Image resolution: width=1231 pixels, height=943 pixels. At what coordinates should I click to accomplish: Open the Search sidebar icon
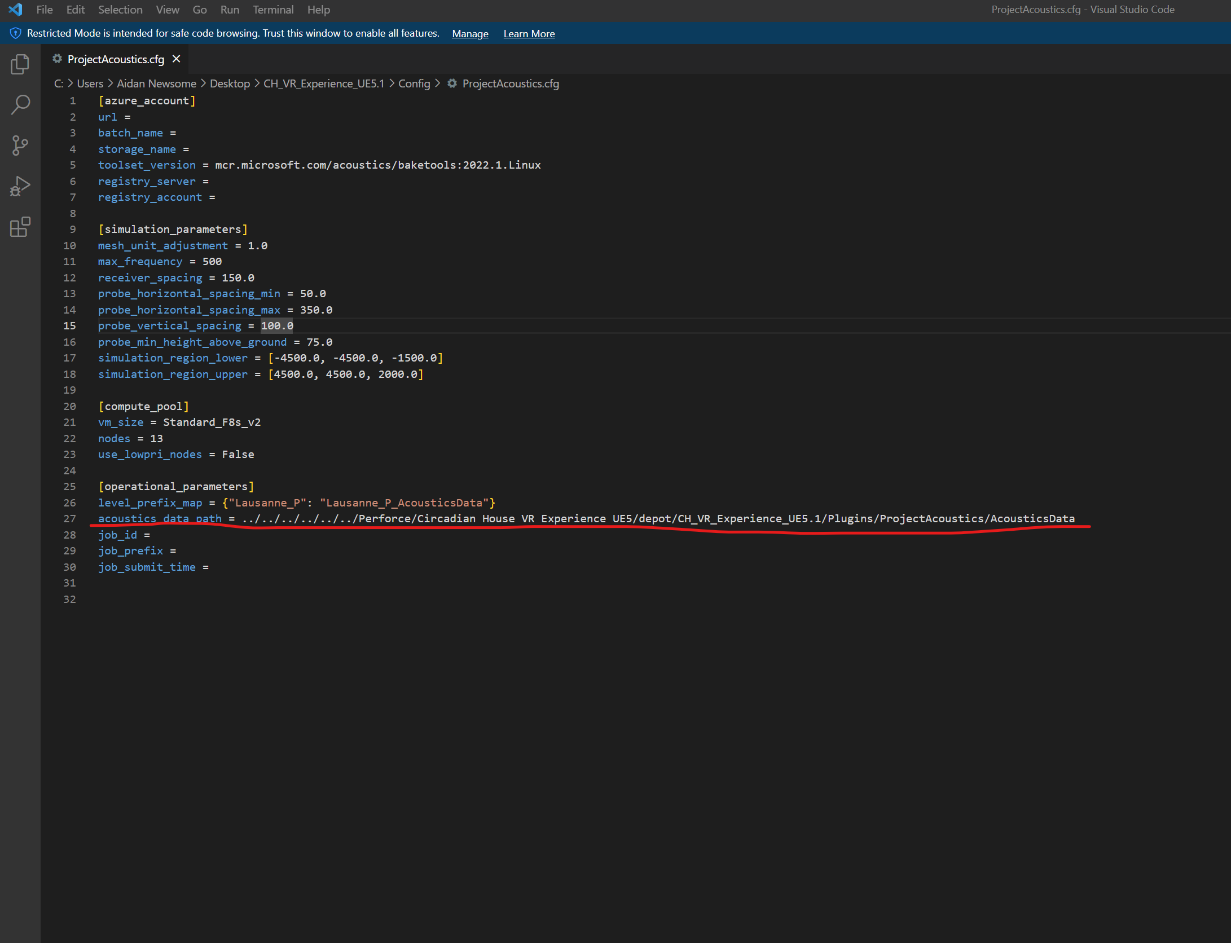[20, 104]
